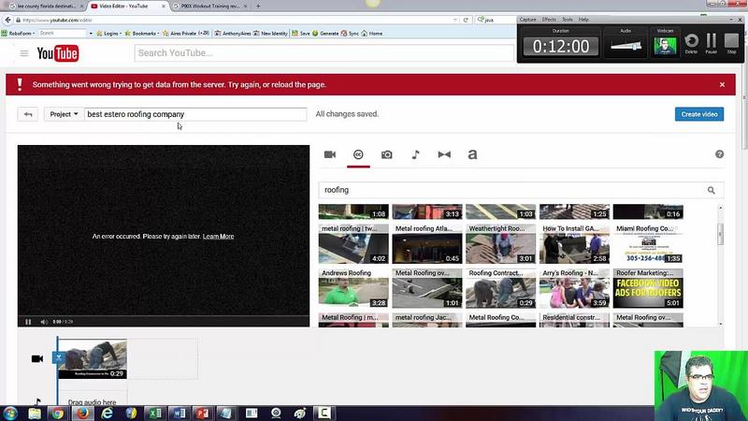The height and width of the screenshot is (421, 748).
Task: Open recorder Capture menu
Action: (x=527, y=20)
